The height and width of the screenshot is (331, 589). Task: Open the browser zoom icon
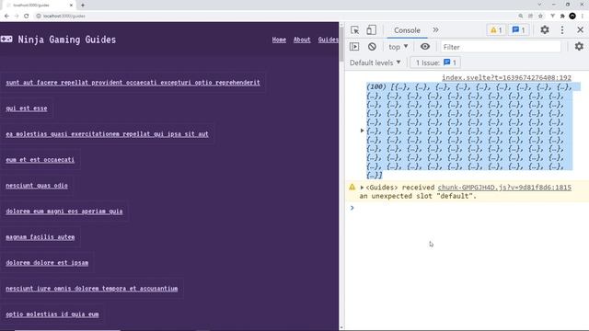click(521, 16)
